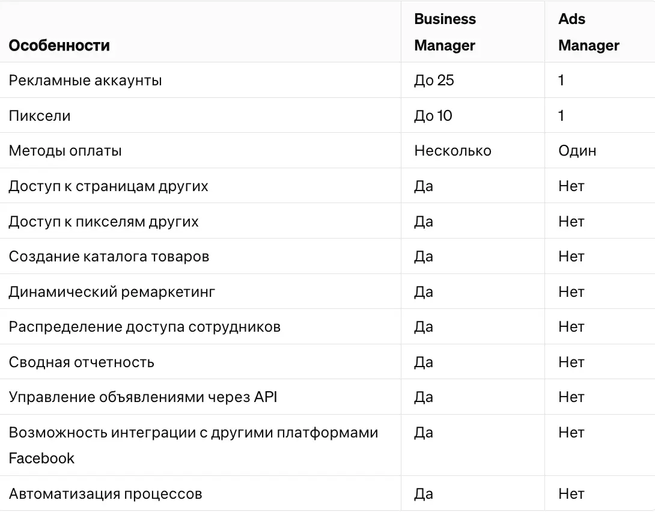Click "Да" in Автоматизация процессов row
The width and height of the screenshot is (655, 512).
point(424,494)
